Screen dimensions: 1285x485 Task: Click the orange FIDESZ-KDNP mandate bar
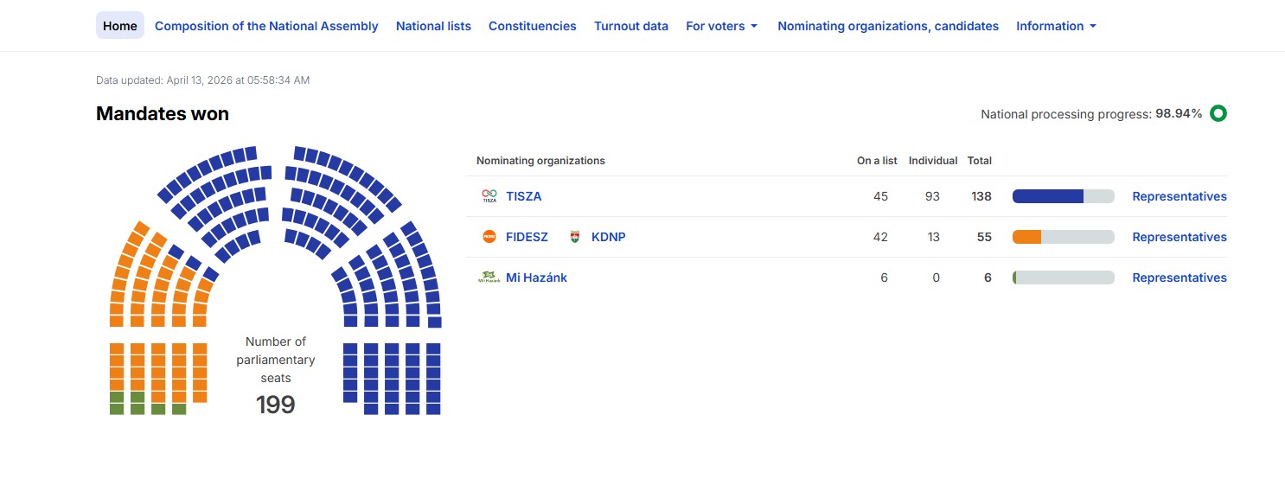point(1026,237)
